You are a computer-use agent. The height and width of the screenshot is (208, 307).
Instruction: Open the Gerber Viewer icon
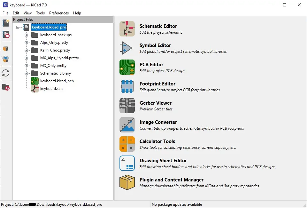pos(127,106)
